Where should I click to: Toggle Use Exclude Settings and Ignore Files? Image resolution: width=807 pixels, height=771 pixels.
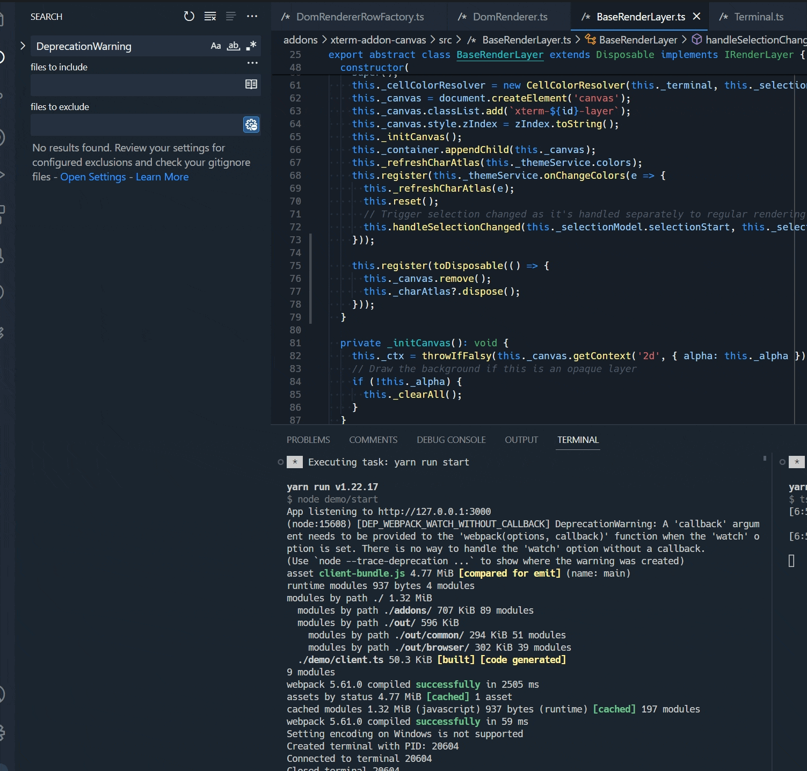coord(250,125)
